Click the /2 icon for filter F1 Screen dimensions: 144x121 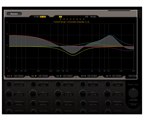tap(19, 76)
